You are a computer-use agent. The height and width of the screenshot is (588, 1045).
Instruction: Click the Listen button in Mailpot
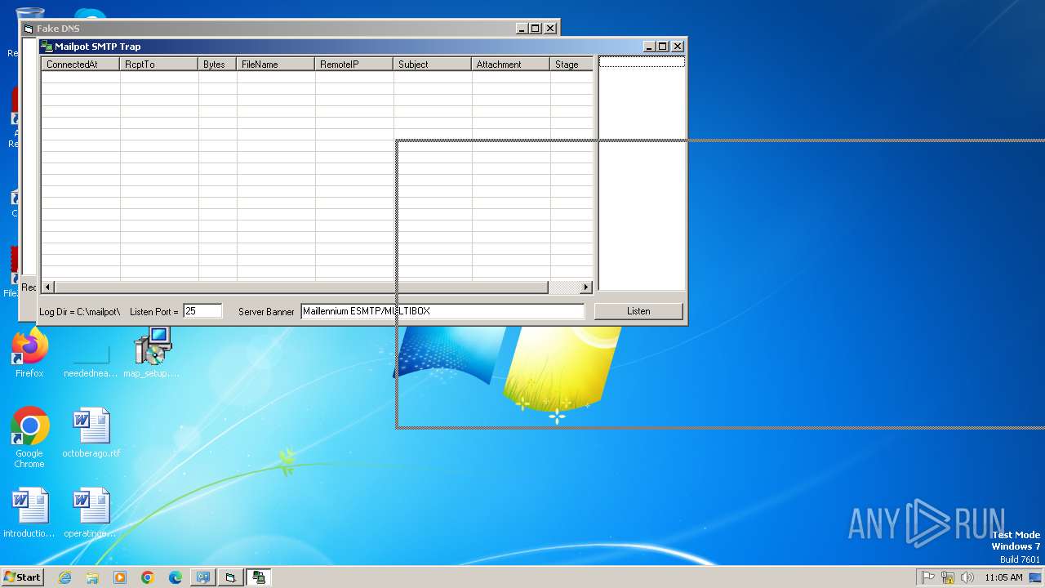tap(638, 311)
